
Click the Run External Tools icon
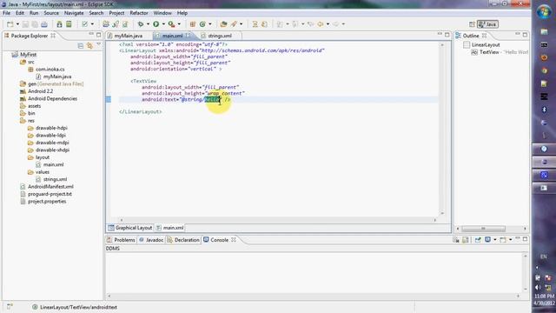coord(171,24)
